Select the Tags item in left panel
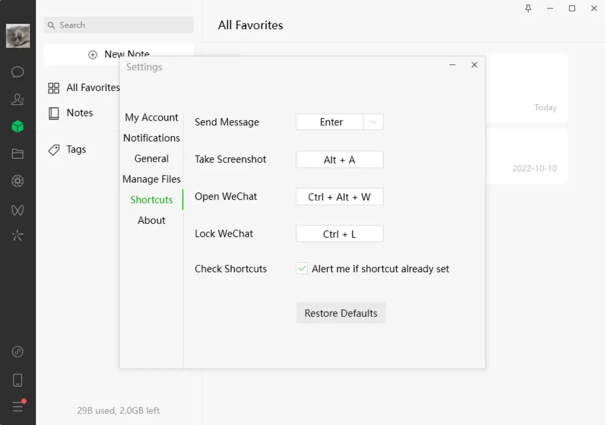The width and height of the screenshot is (605, 425). pyautogui.click(x=75, y=149)
